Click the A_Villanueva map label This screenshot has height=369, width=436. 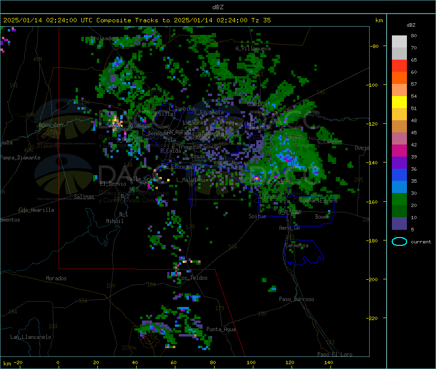pyautogui.click(x=253, y=48)
